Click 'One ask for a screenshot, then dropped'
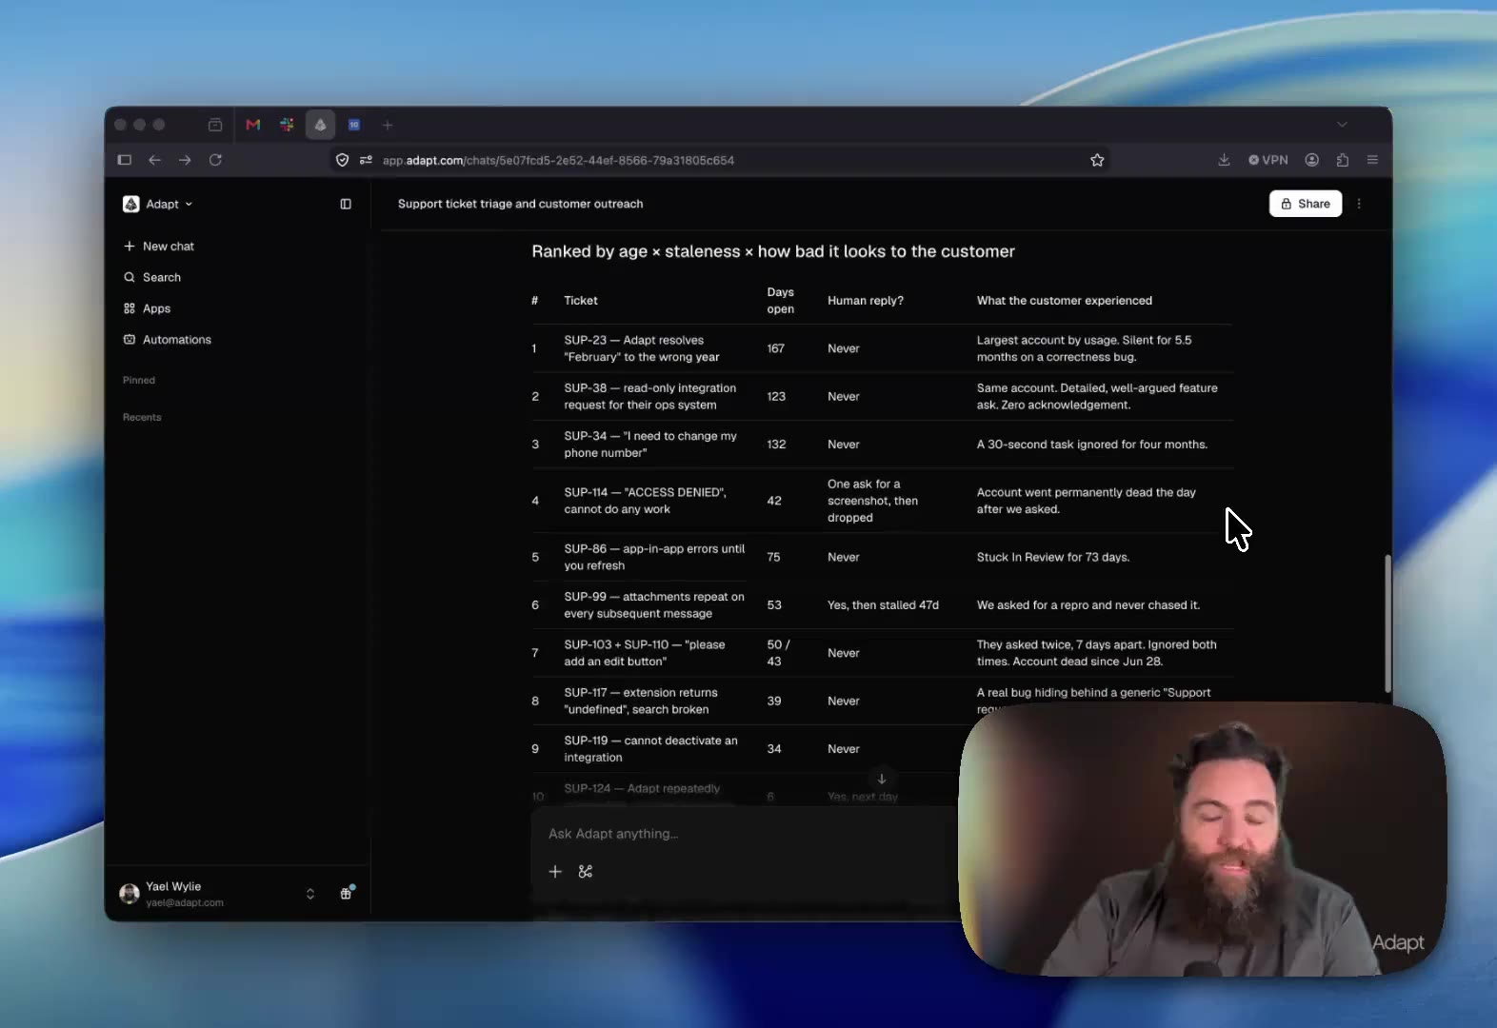Viewport: 1497px width, 1028px height. point(873,501)
